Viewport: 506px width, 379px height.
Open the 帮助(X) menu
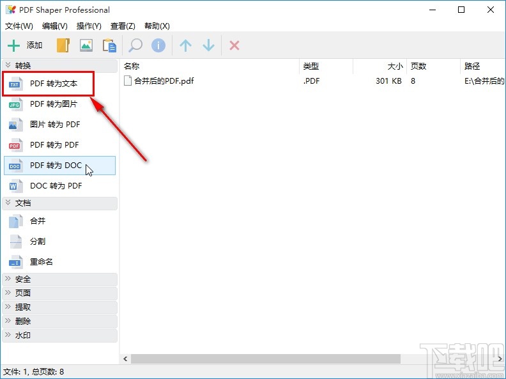[x=157, y=26]
